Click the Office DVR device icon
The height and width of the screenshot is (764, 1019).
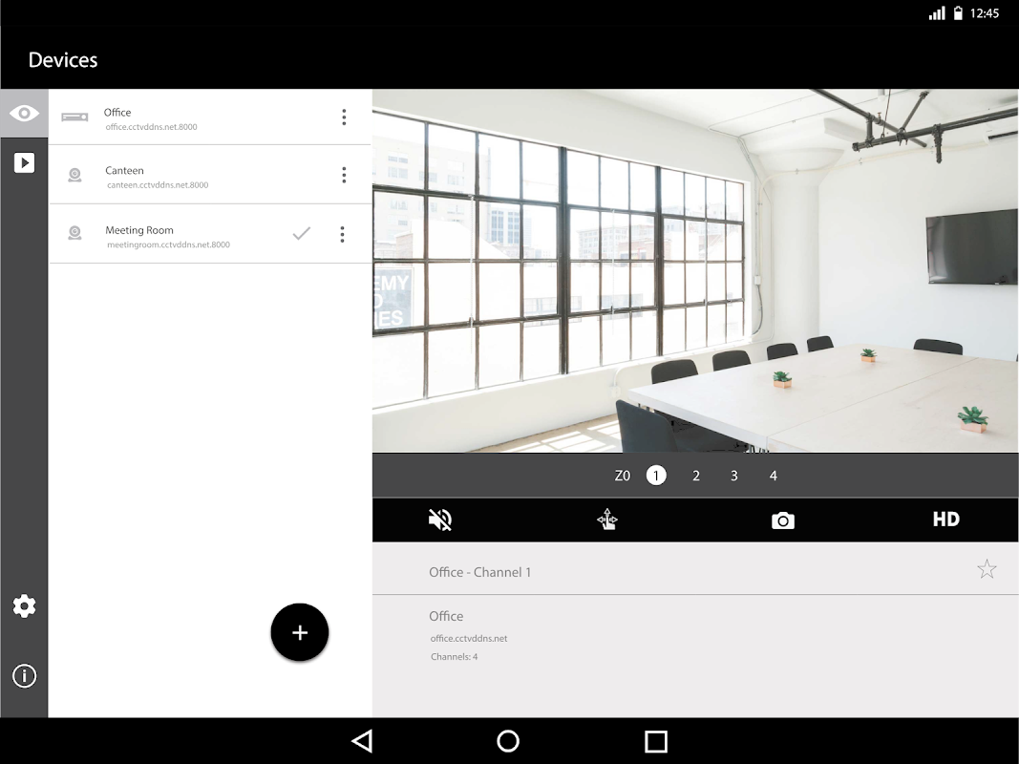[x=74, y=117]
